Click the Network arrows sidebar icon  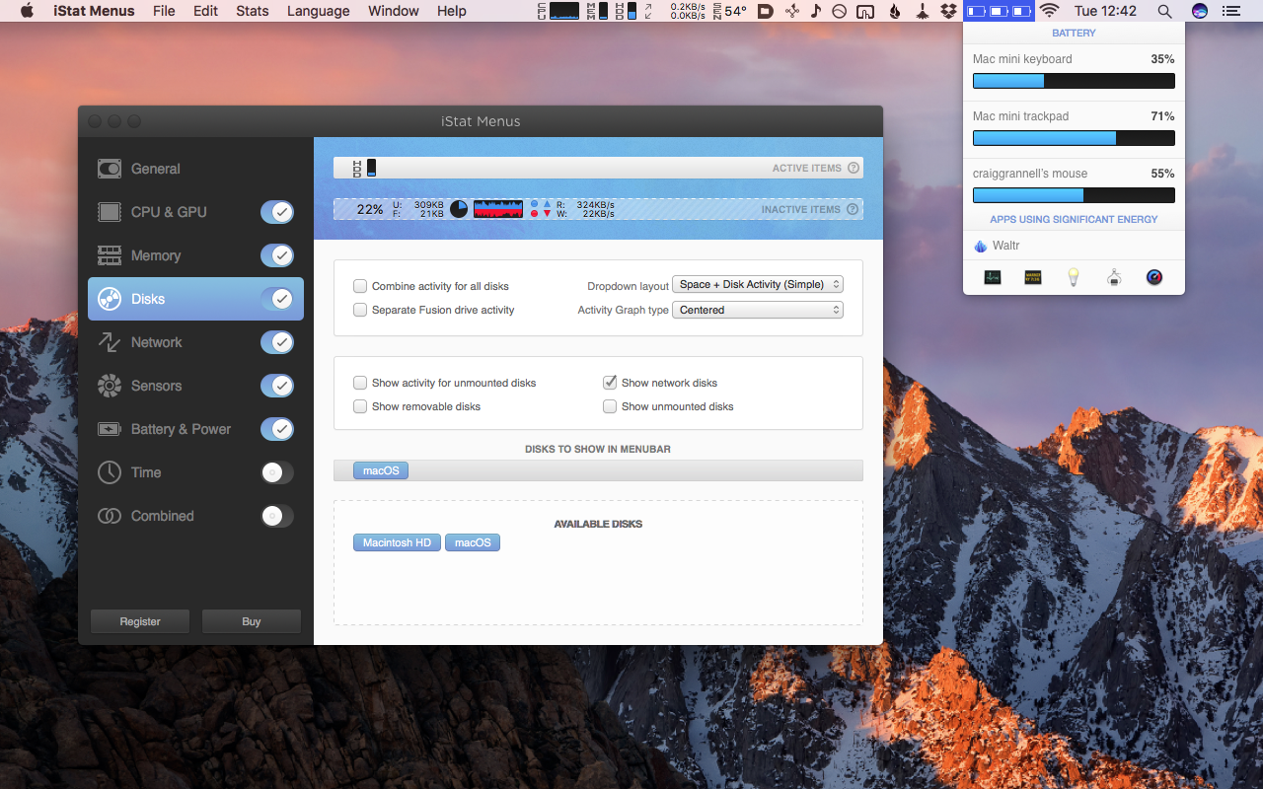tap(110, 342)
